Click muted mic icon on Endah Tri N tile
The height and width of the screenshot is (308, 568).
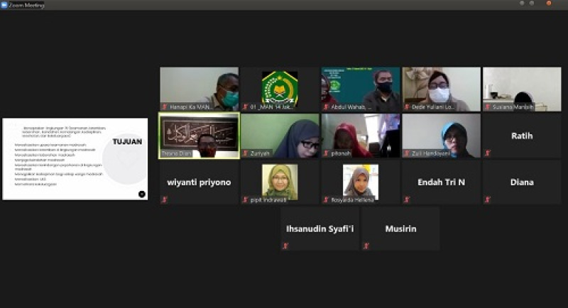pyautogui.click(x=407, y=200)
